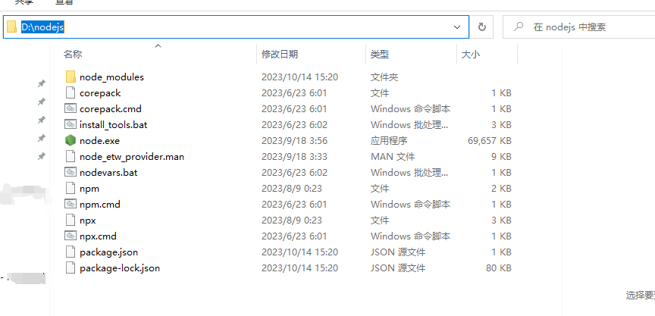655x316 pixels.
Task: Select the package-lock.json file icon
Action: 71,268
